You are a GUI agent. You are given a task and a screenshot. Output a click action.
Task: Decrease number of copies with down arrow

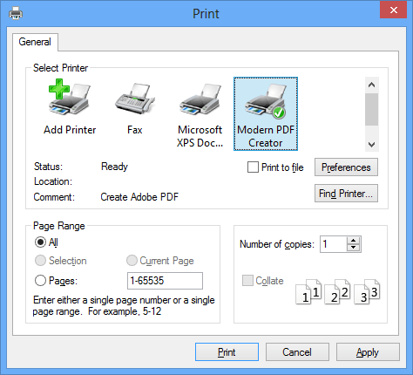click(353, 248)
